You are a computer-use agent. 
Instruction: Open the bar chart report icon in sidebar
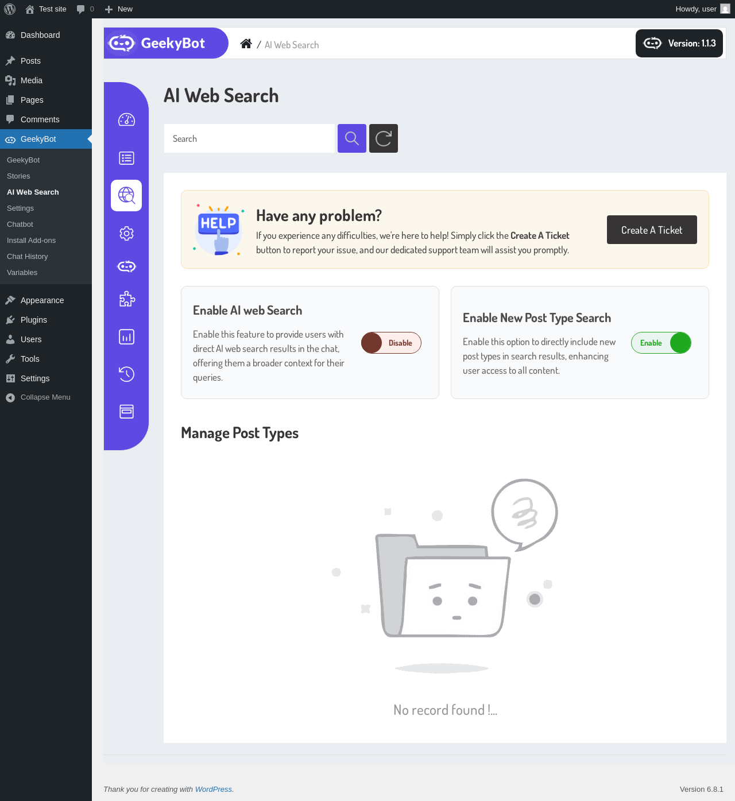(126, 337)
